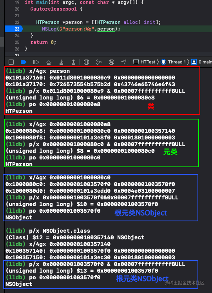Open the Thread 1 breadcrumb

[x=173, y=62]
